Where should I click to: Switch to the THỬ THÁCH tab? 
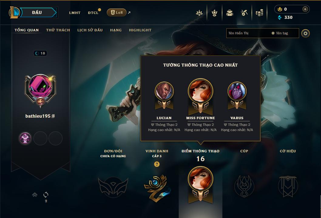tap(58, 30)
